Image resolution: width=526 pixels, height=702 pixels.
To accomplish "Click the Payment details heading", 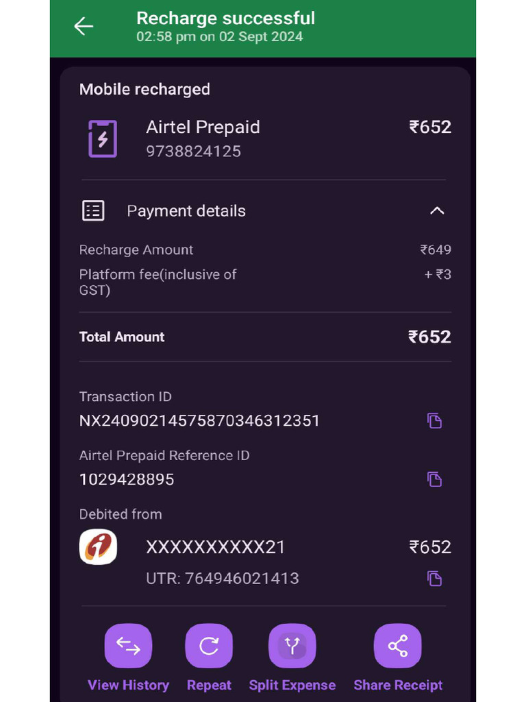I will click(x=186, y=211).
